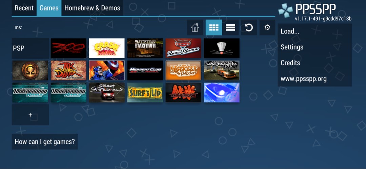Visit www.ppsspp.org link
Image resolution: width=366 pixels, height=169 pixels.
314,79
